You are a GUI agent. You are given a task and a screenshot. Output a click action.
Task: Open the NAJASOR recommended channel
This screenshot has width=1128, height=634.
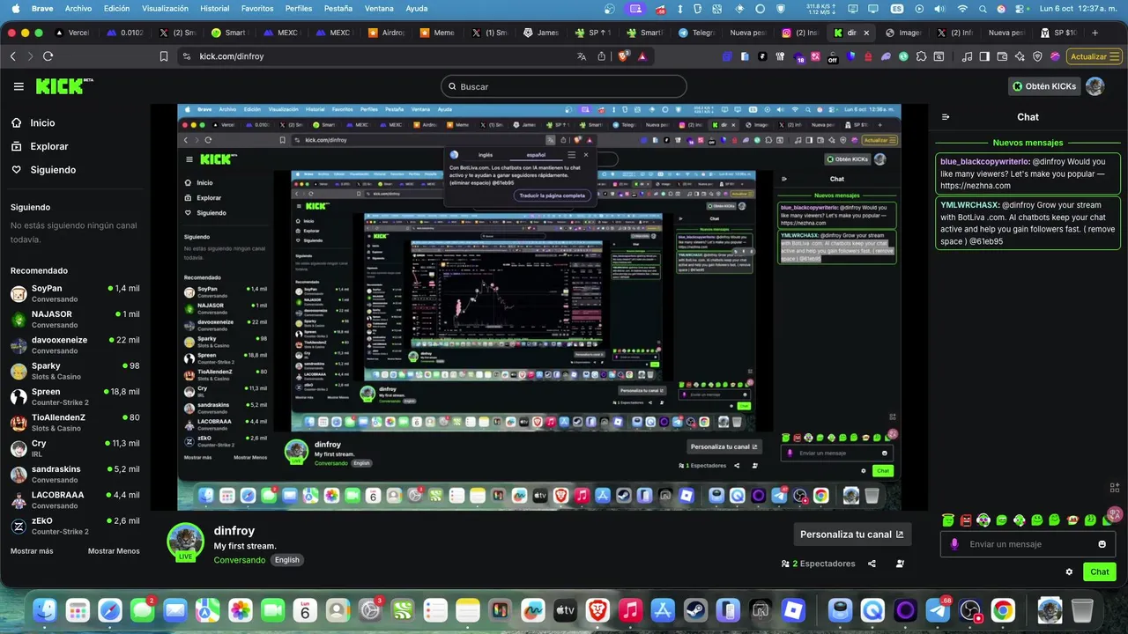75,319
